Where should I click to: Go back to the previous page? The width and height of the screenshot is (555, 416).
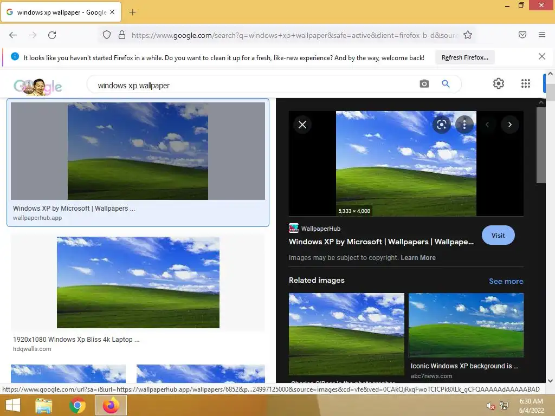tap(13, 35)
